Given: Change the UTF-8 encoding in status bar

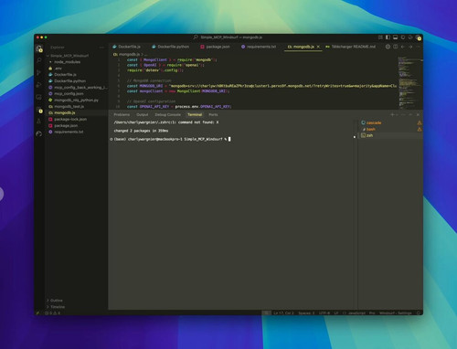Looking at the screenshot, I should point(324,312).
